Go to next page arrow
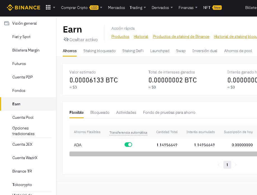Image resolution: width=257 pixels, height=195 pixels. point(235,165)
